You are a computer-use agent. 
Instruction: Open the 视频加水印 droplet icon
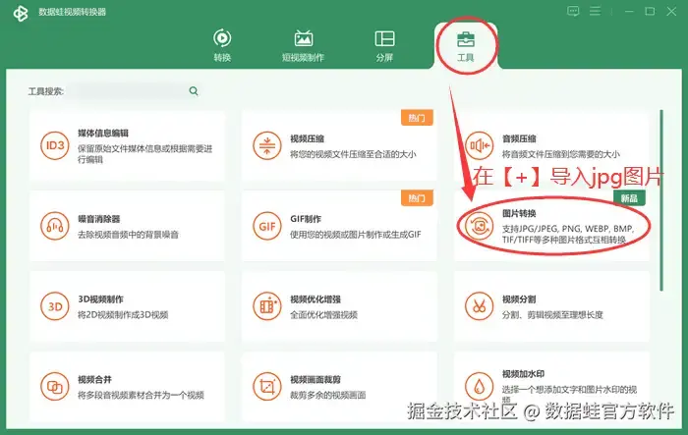click(x=480, y=387)
